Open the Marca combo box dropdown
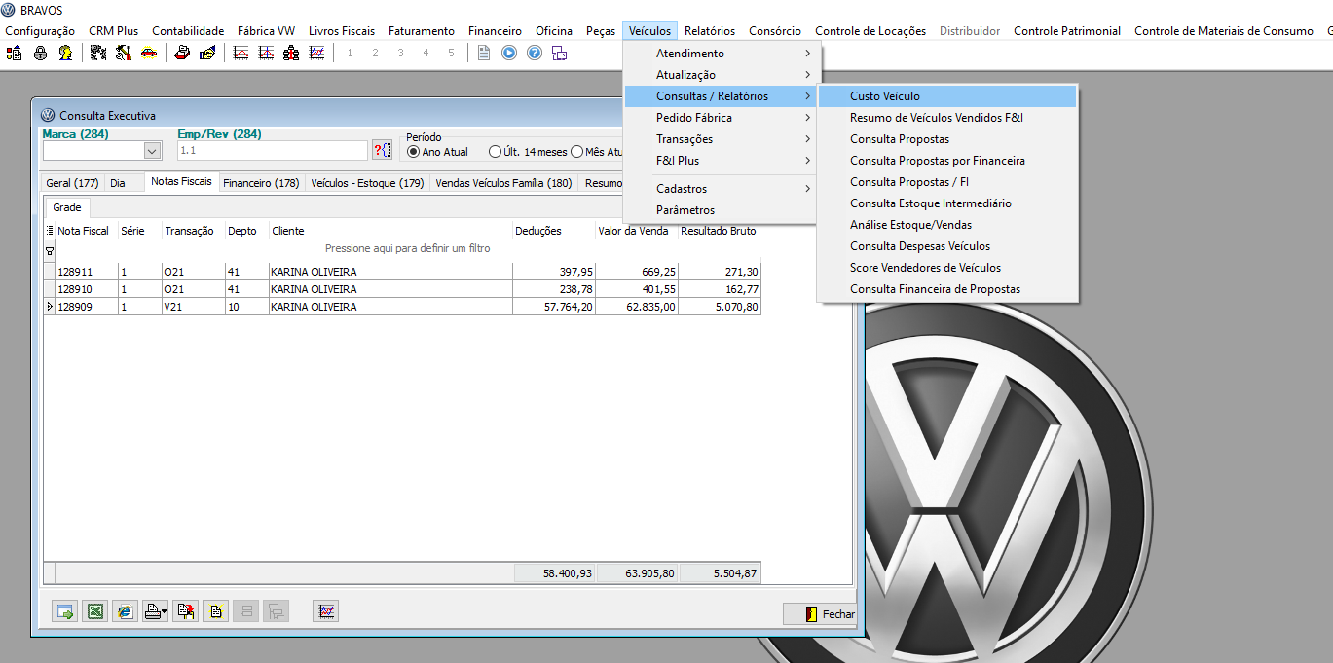The image size is (1333, 663). 152,150
